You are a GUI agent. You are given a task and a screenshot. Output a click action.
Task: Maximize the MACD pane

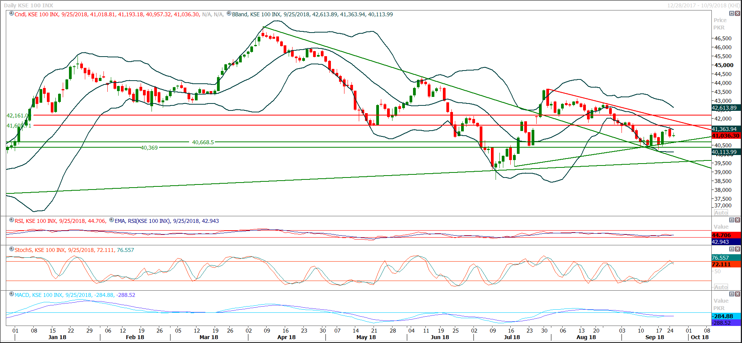[x=732, y=294]
